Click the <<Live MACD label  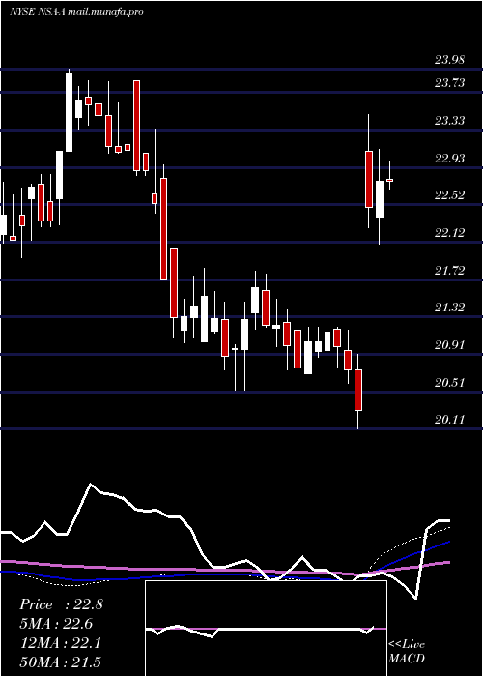pyautogui.click(x=407, y=652)
